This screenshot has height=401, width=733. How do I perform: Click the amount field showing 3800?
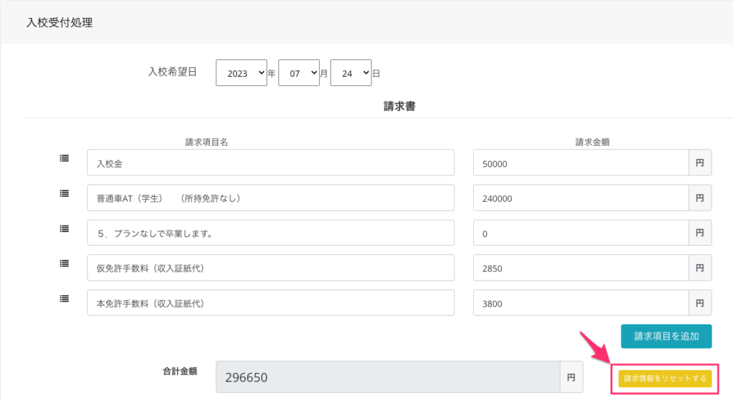581,303
